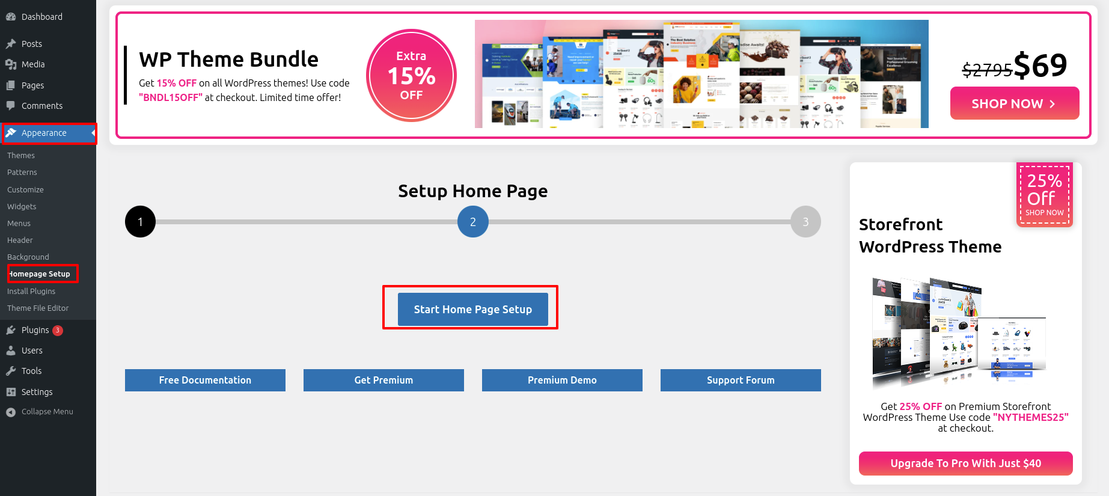The width and height of the screenshot is (1109, 496).
Task: Visit the Support Forum
Action: 741,381
